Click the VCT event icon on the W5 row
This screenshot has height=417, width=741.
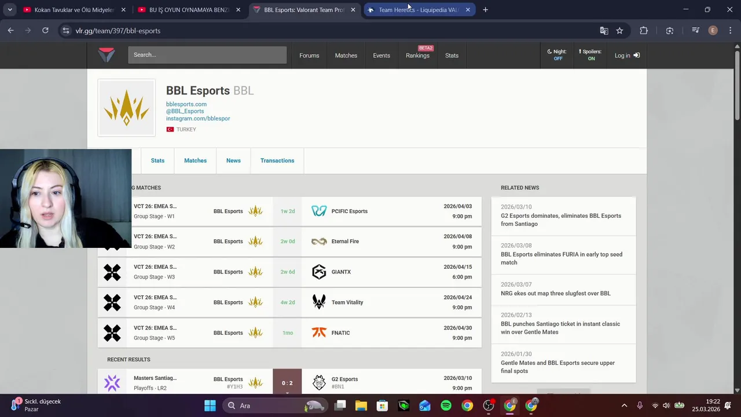(112, 332)
